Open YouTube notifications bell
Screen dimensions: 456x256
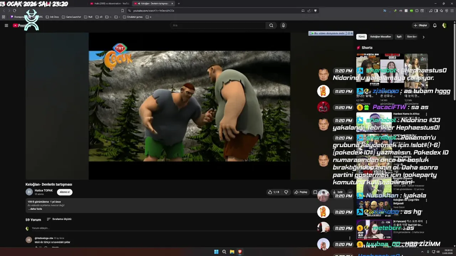point(435,25)
